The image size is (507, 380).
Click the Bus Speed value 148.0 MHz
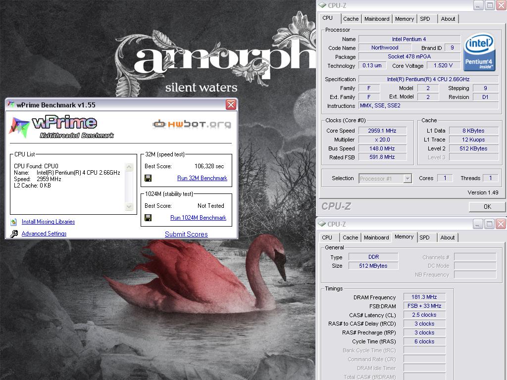pos(382,148)
